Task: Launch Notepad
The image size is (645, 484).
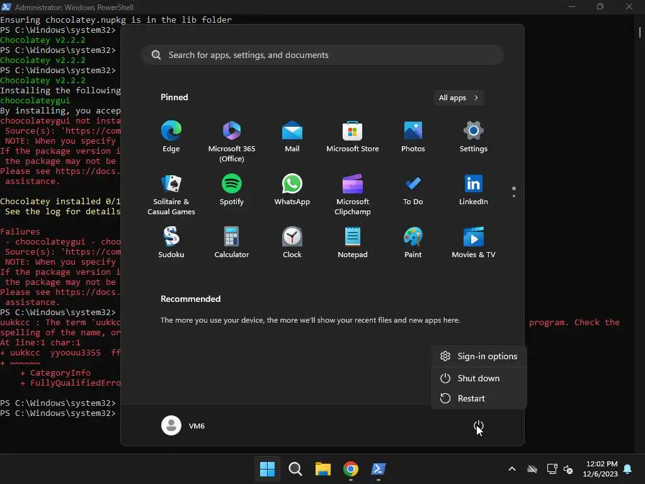Action: (353, 243)
